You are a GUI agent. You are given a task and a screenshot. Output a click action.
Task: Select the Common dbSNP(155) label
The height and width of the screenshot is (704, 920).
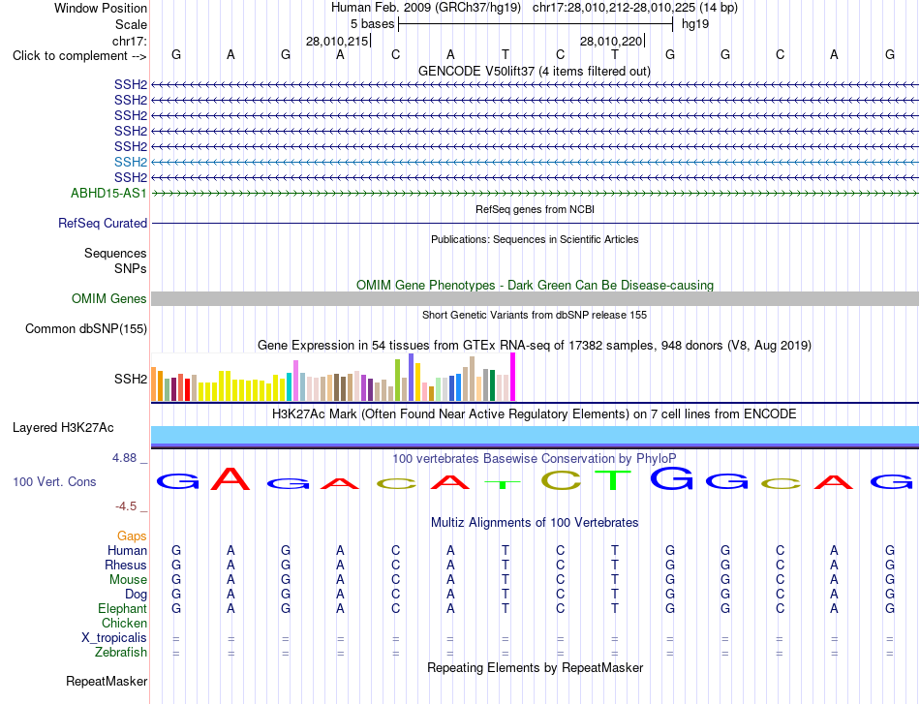click(85, 328)
